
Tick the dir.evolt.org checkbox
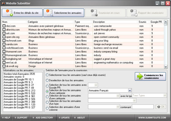click(4, 66)
